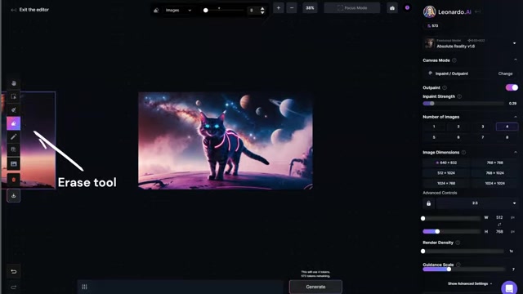Click the Select tool icon
Viewport: 523px width, 294px height.
[14, 96]
